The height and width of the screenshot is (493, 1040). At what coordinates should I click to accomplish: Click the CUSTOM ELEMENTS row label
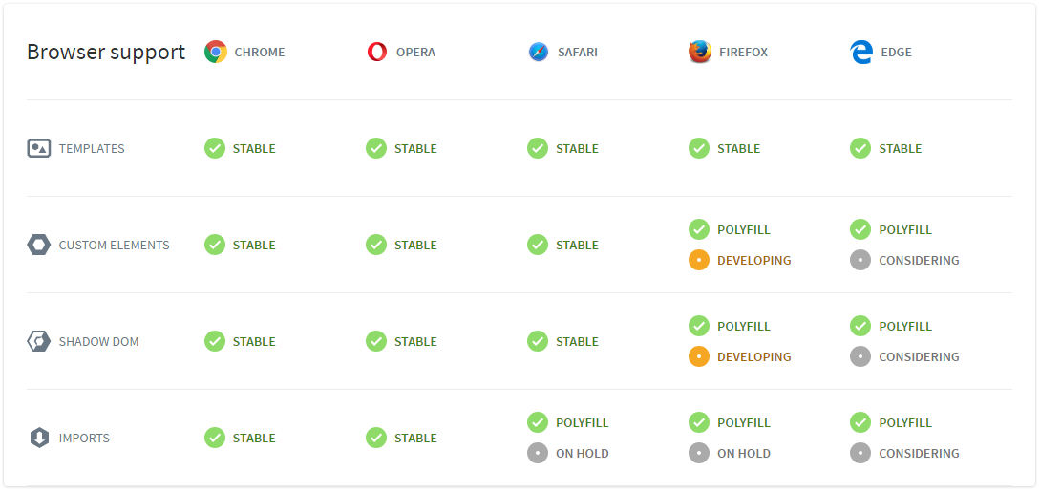click(x=114, y=245)
